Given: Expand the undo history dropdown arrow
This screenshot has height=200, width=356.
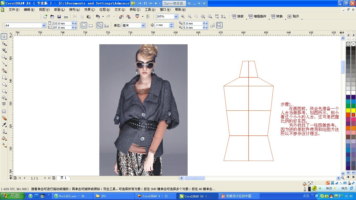Looking at the screenshot, I should (x=103, y=16).
